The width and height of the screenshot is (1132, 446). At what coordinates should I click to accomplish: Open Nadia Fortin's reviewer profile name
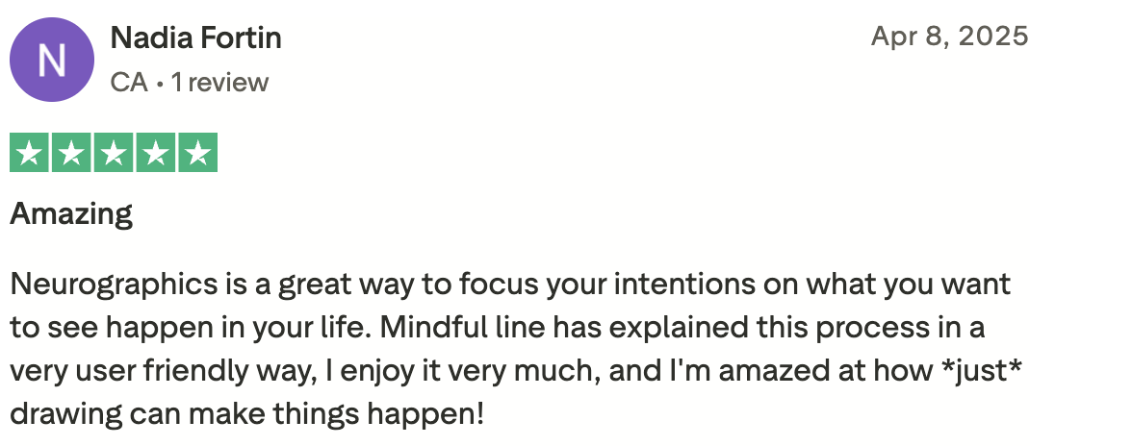point(196,38)
